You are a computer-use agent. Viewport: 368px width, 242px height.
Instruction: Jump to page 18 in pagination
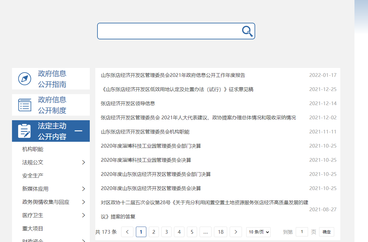221,232
